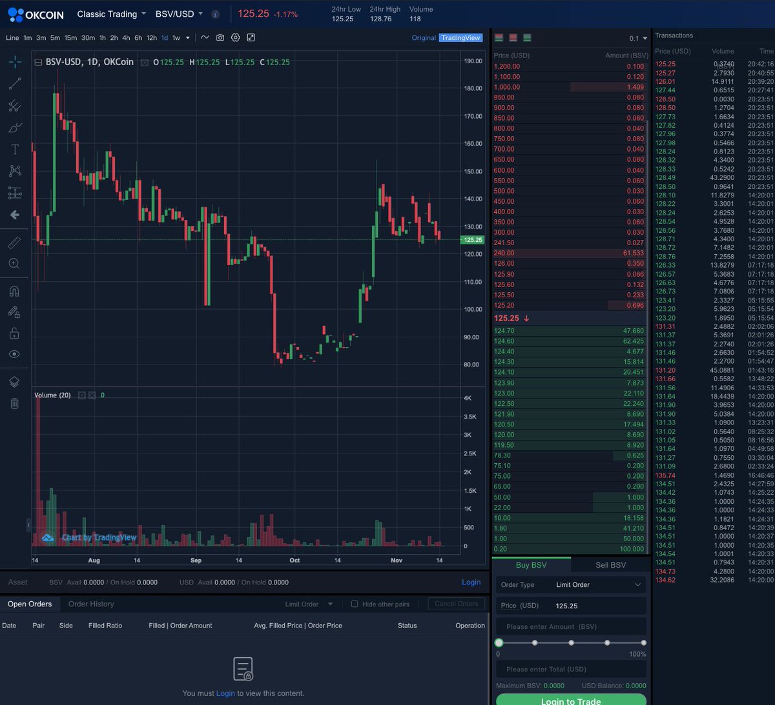The width and height of the screenshot is (775, 705).
Task: Click the fullscreen chart icon
Action: pos(251,37)
